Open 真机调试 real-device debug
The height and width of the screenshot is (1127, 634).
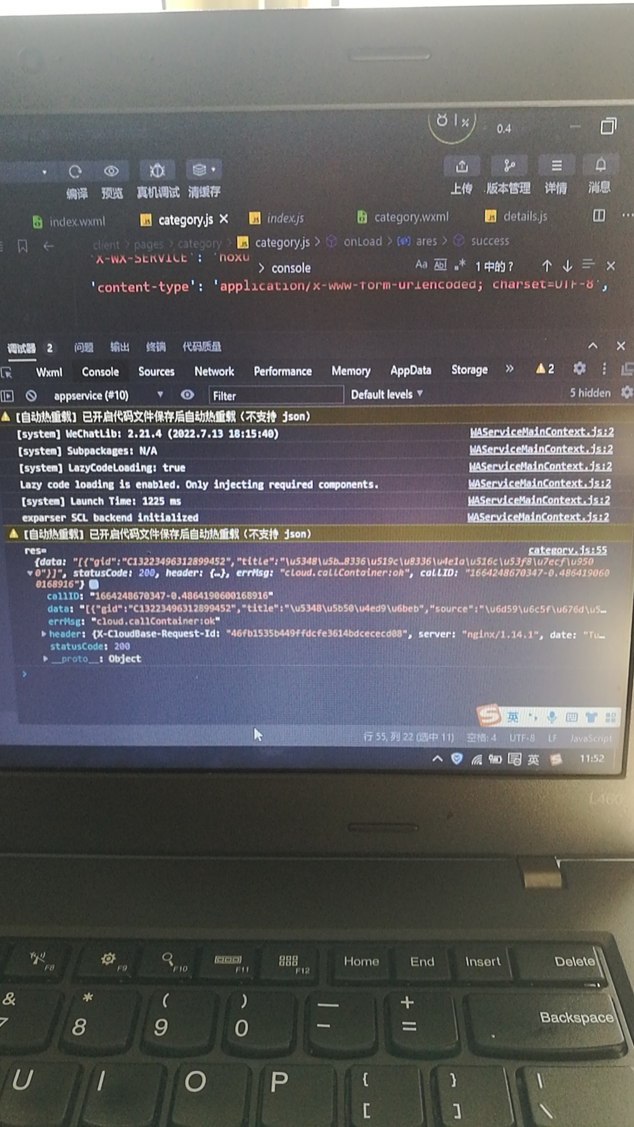(157, 170)
